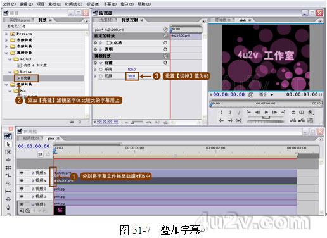This screenshot has height=238, width=327.
Task: Expand the 透明 effect properties
Action: [101, 49]
